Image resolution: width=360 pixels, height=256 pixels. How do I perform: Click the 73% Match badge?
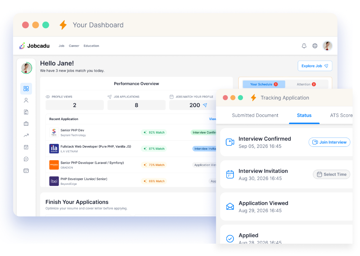coord(154,165)
